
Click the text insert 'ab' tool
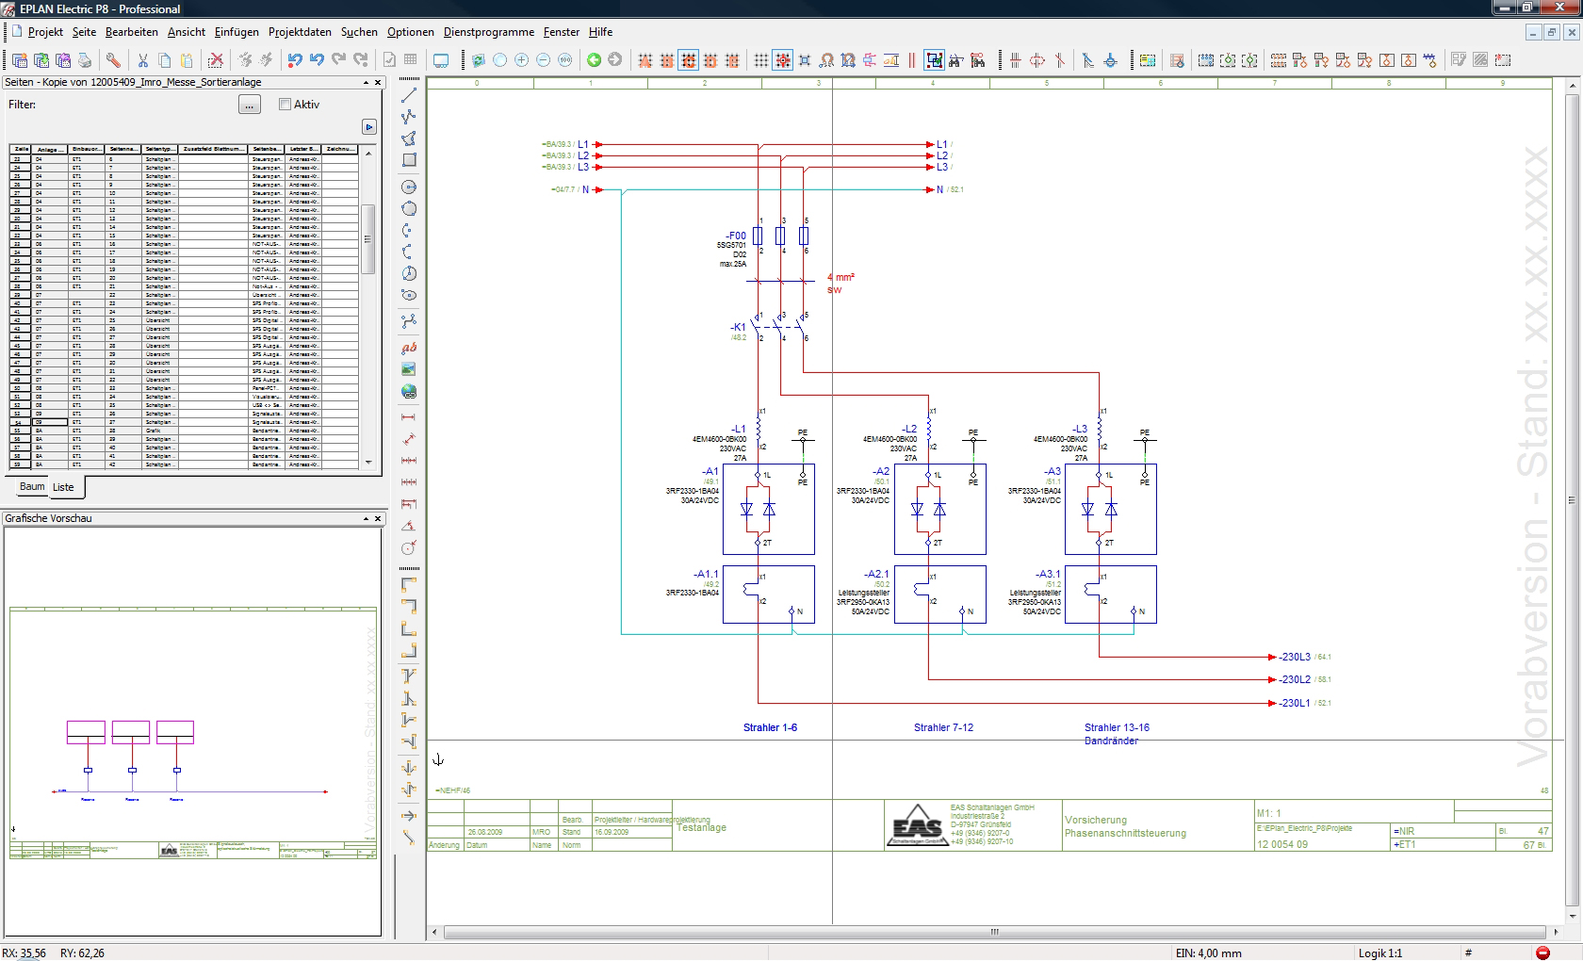pos(409,348)
